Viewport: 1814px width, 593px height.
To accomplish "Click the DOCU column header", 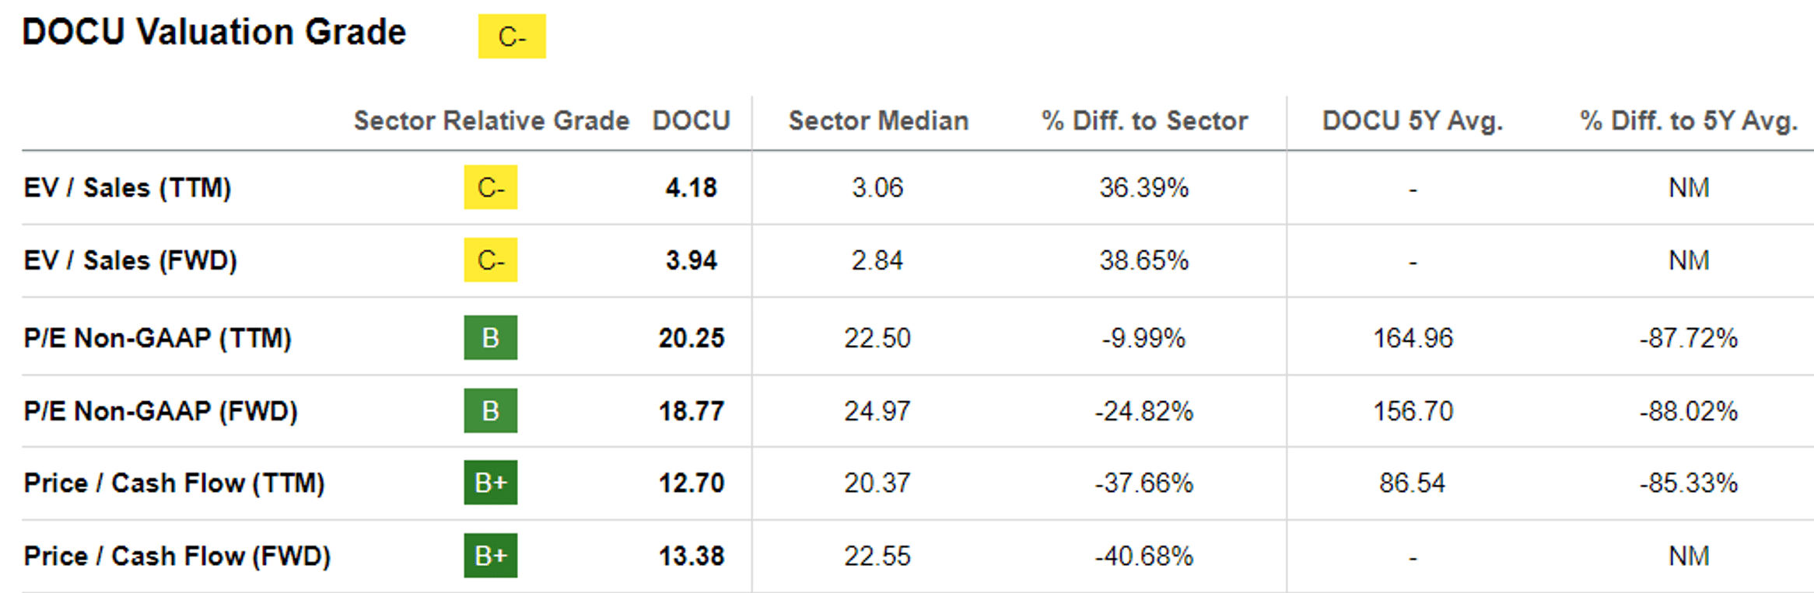I will click(x=691, y=120).
